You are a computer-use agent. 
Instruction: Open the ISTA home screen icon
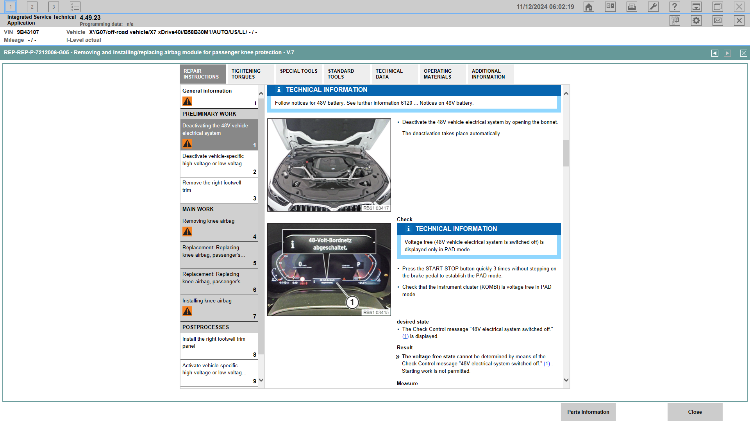pos(589,7)
